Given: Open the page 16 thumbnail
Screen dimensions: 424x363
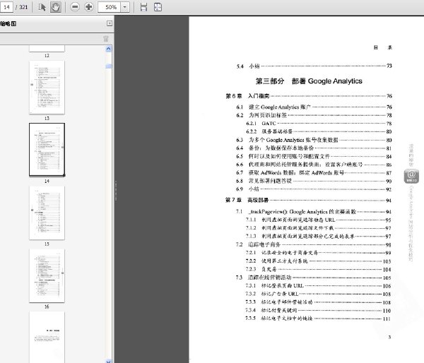Looking at the screenshot, I should (47, 275).
